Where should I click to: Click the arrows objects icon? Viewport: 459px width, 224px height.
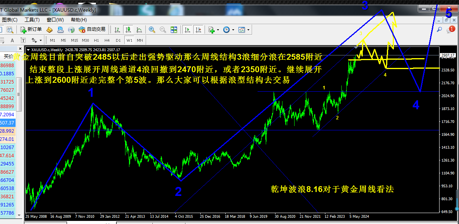pos(35,40)
